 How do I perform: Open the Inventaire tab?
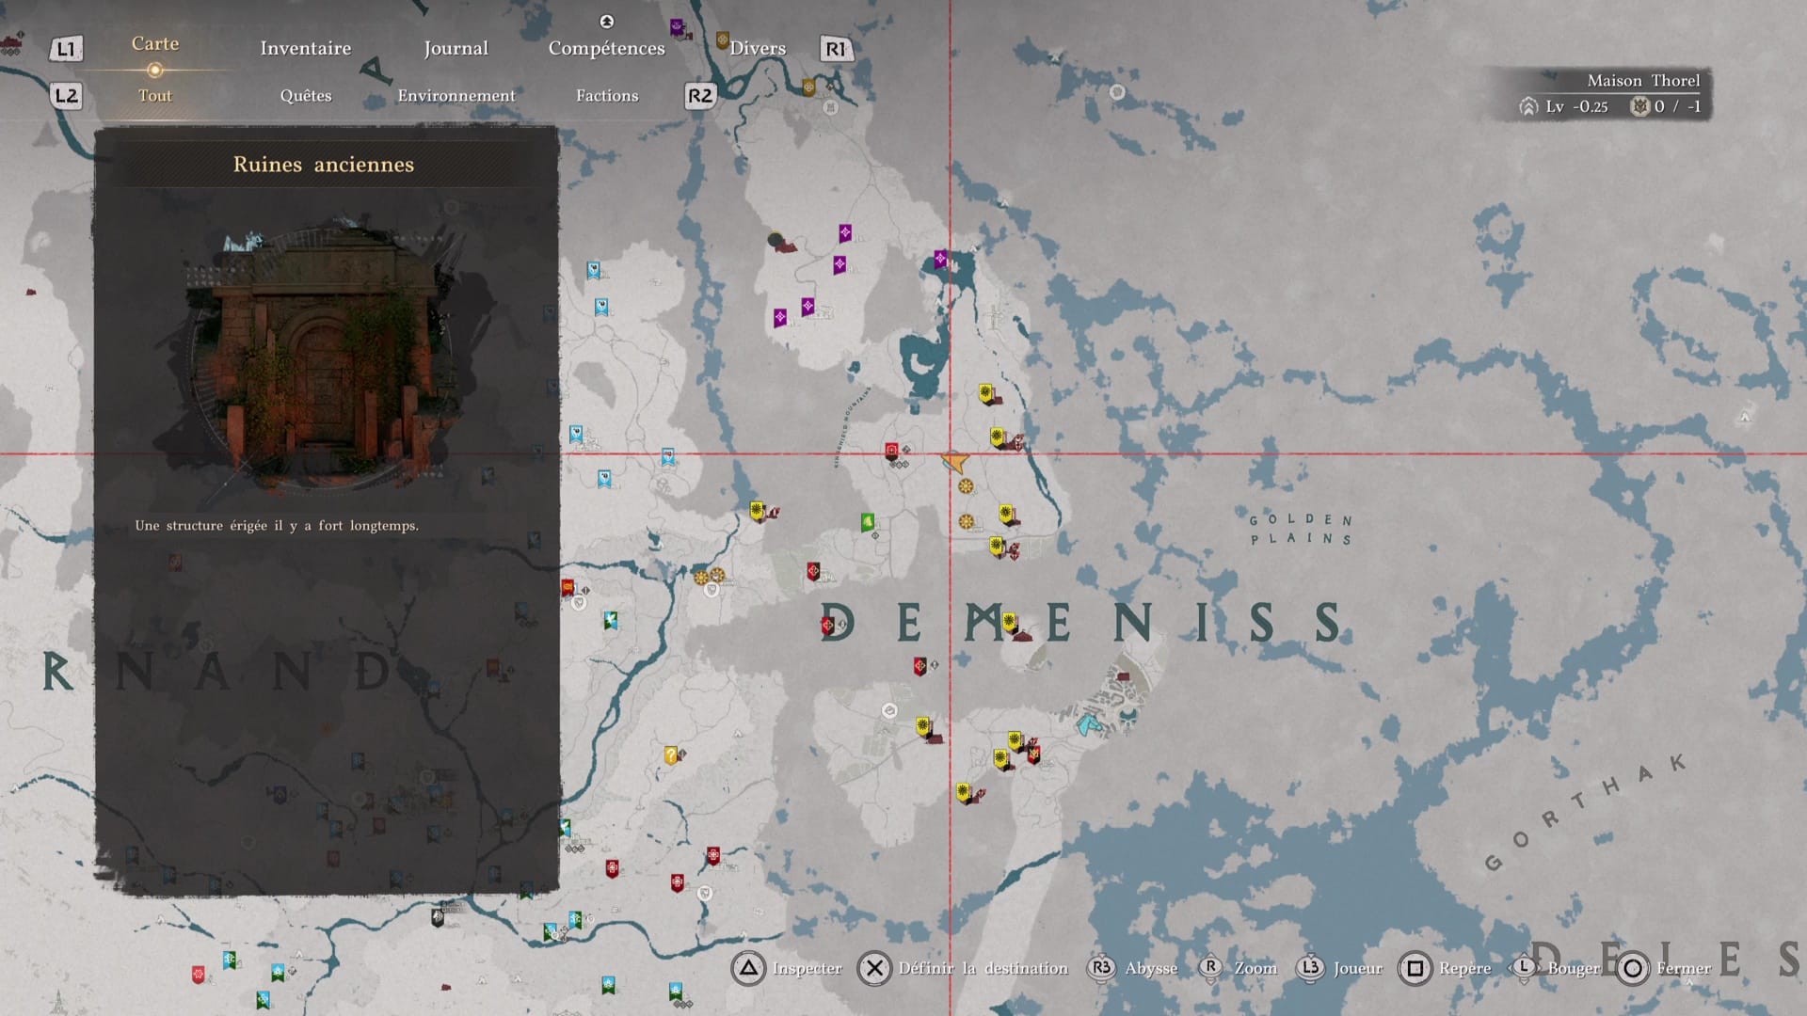click(305, 48)
